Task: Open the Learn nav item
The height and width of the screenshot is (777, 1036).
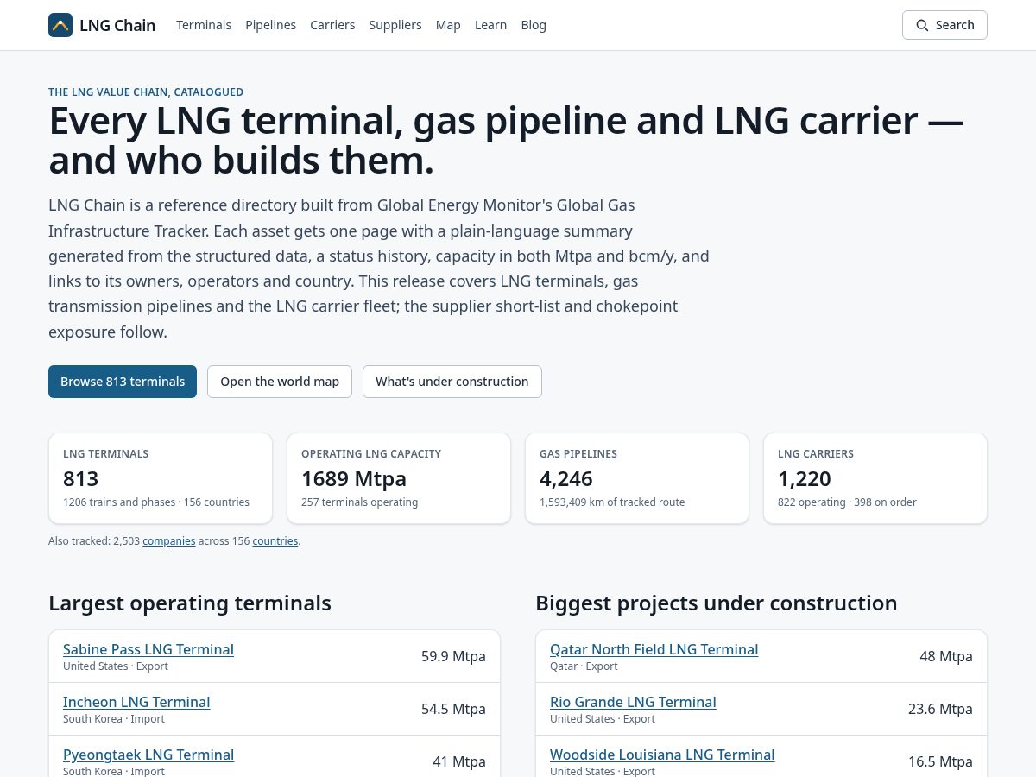Action: (490, 25)
